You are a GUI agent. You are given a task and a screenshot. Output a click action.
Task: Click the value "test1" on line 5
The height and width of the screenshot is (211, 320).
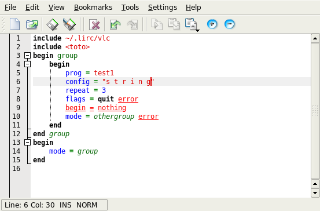pos(104,73)
